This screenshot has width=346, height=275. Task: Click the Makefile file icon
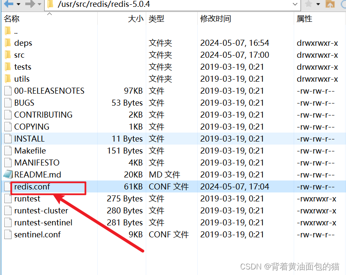tap(8, 151)
